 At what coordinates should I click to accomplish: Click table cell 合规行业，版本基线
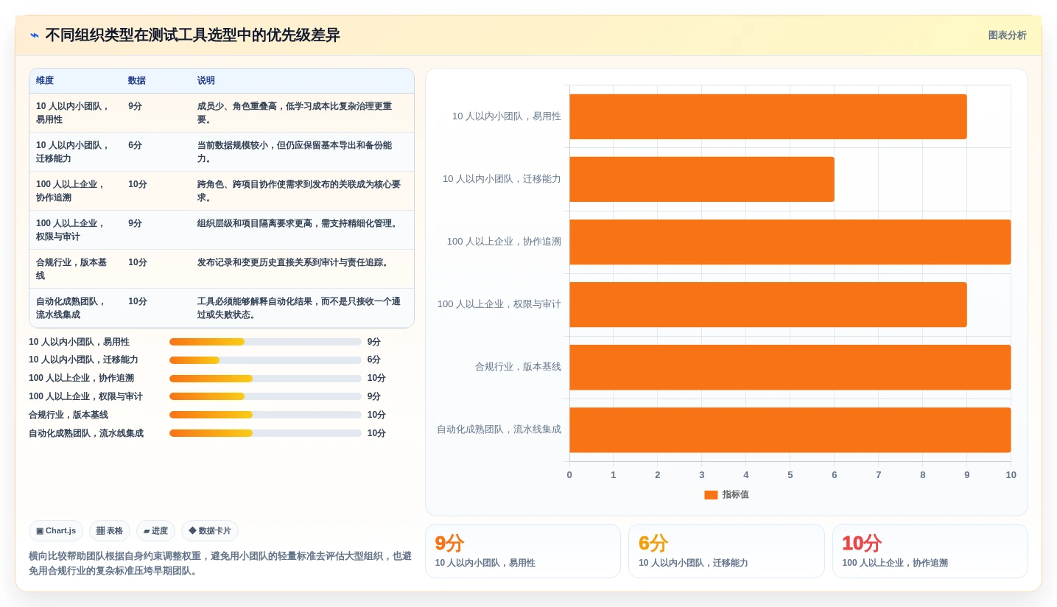click(75, 269)
